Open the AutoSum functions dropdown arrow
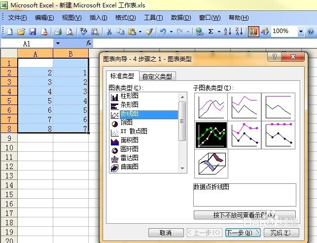This screenshot has width=317, height=243. pos(219,32)
